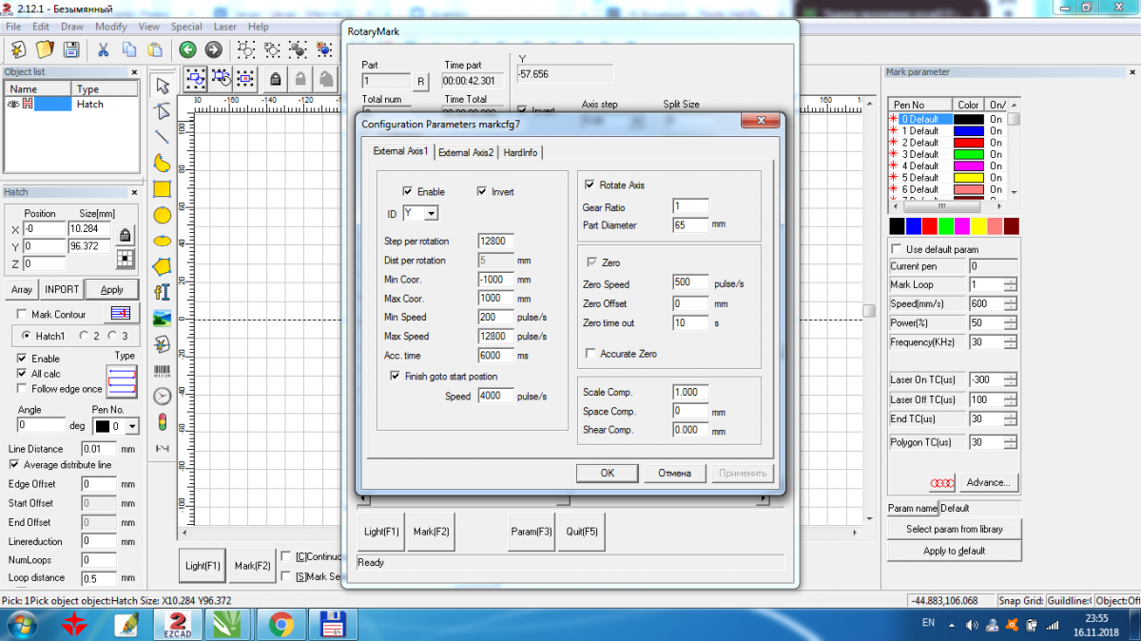Open the HardInfo tab

click(521, 152)
